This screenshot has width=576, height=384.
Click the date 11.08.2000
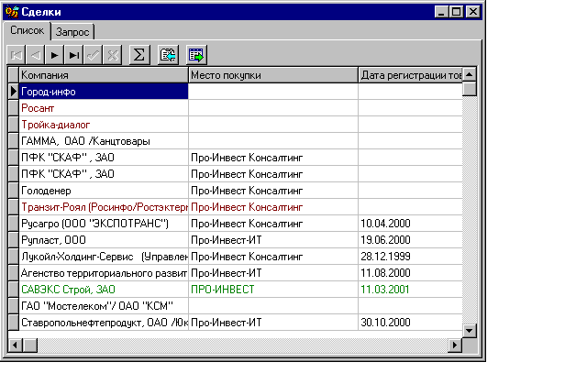410,273
